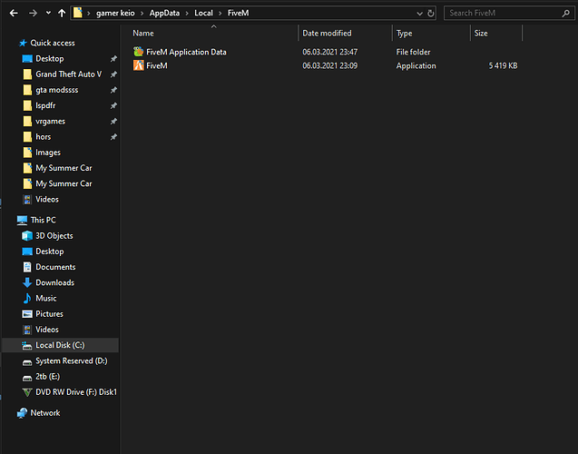Viewport: 578px width, 454px height.
Task: Sort by Date modified column
Action: (327, 34)
